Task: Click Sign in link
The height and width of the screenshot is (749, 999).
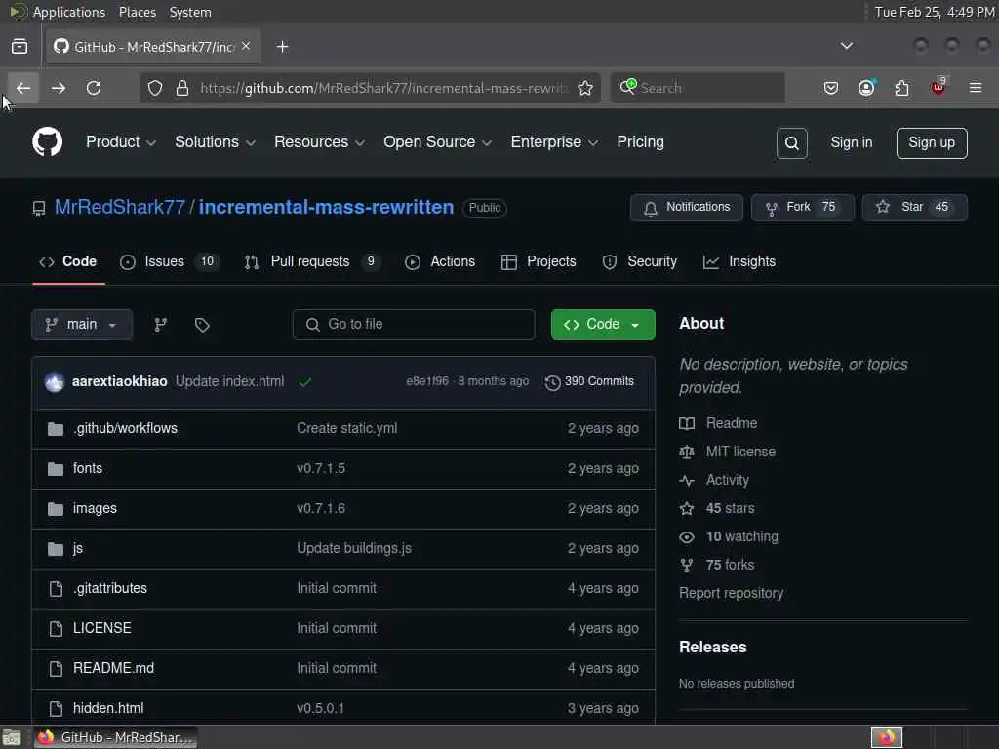Action: click(x=851, y=142)
